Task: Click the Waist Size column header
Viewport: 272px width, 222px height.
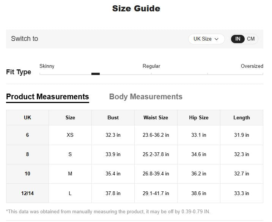Action: (x=156, y=117)
